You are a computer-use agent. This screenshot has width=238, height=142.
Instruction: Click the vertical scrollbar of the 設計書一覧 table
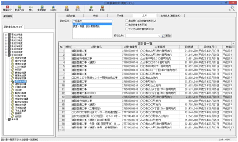(x=233, y=85)
